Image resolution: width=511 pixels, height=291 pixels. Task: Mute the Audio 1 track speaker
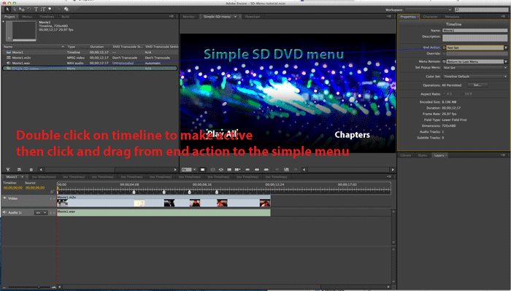click(4, 212)
